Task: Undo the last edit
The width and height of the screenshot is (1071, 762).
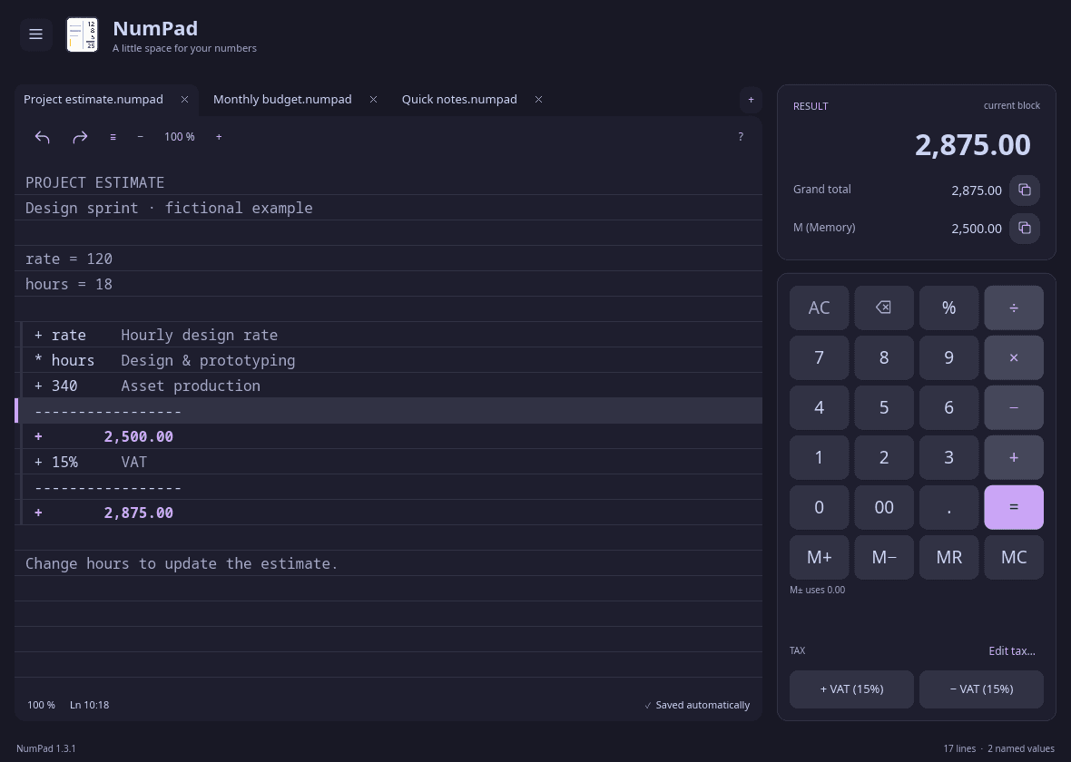Action: click(43, 137)
